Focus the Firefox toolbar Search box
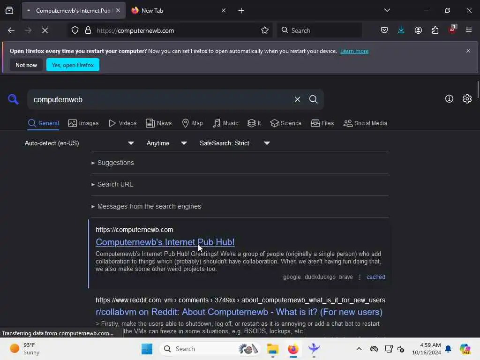Image resolution: width=480 pixels, height=360 pixels. click(x=319, y=30)
